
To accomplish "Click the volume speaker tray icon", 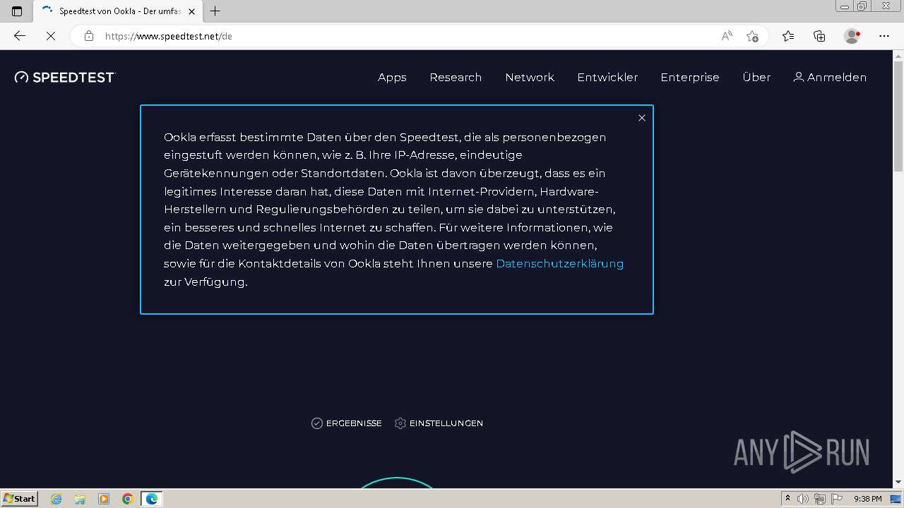I will click(x=803, y=499).
